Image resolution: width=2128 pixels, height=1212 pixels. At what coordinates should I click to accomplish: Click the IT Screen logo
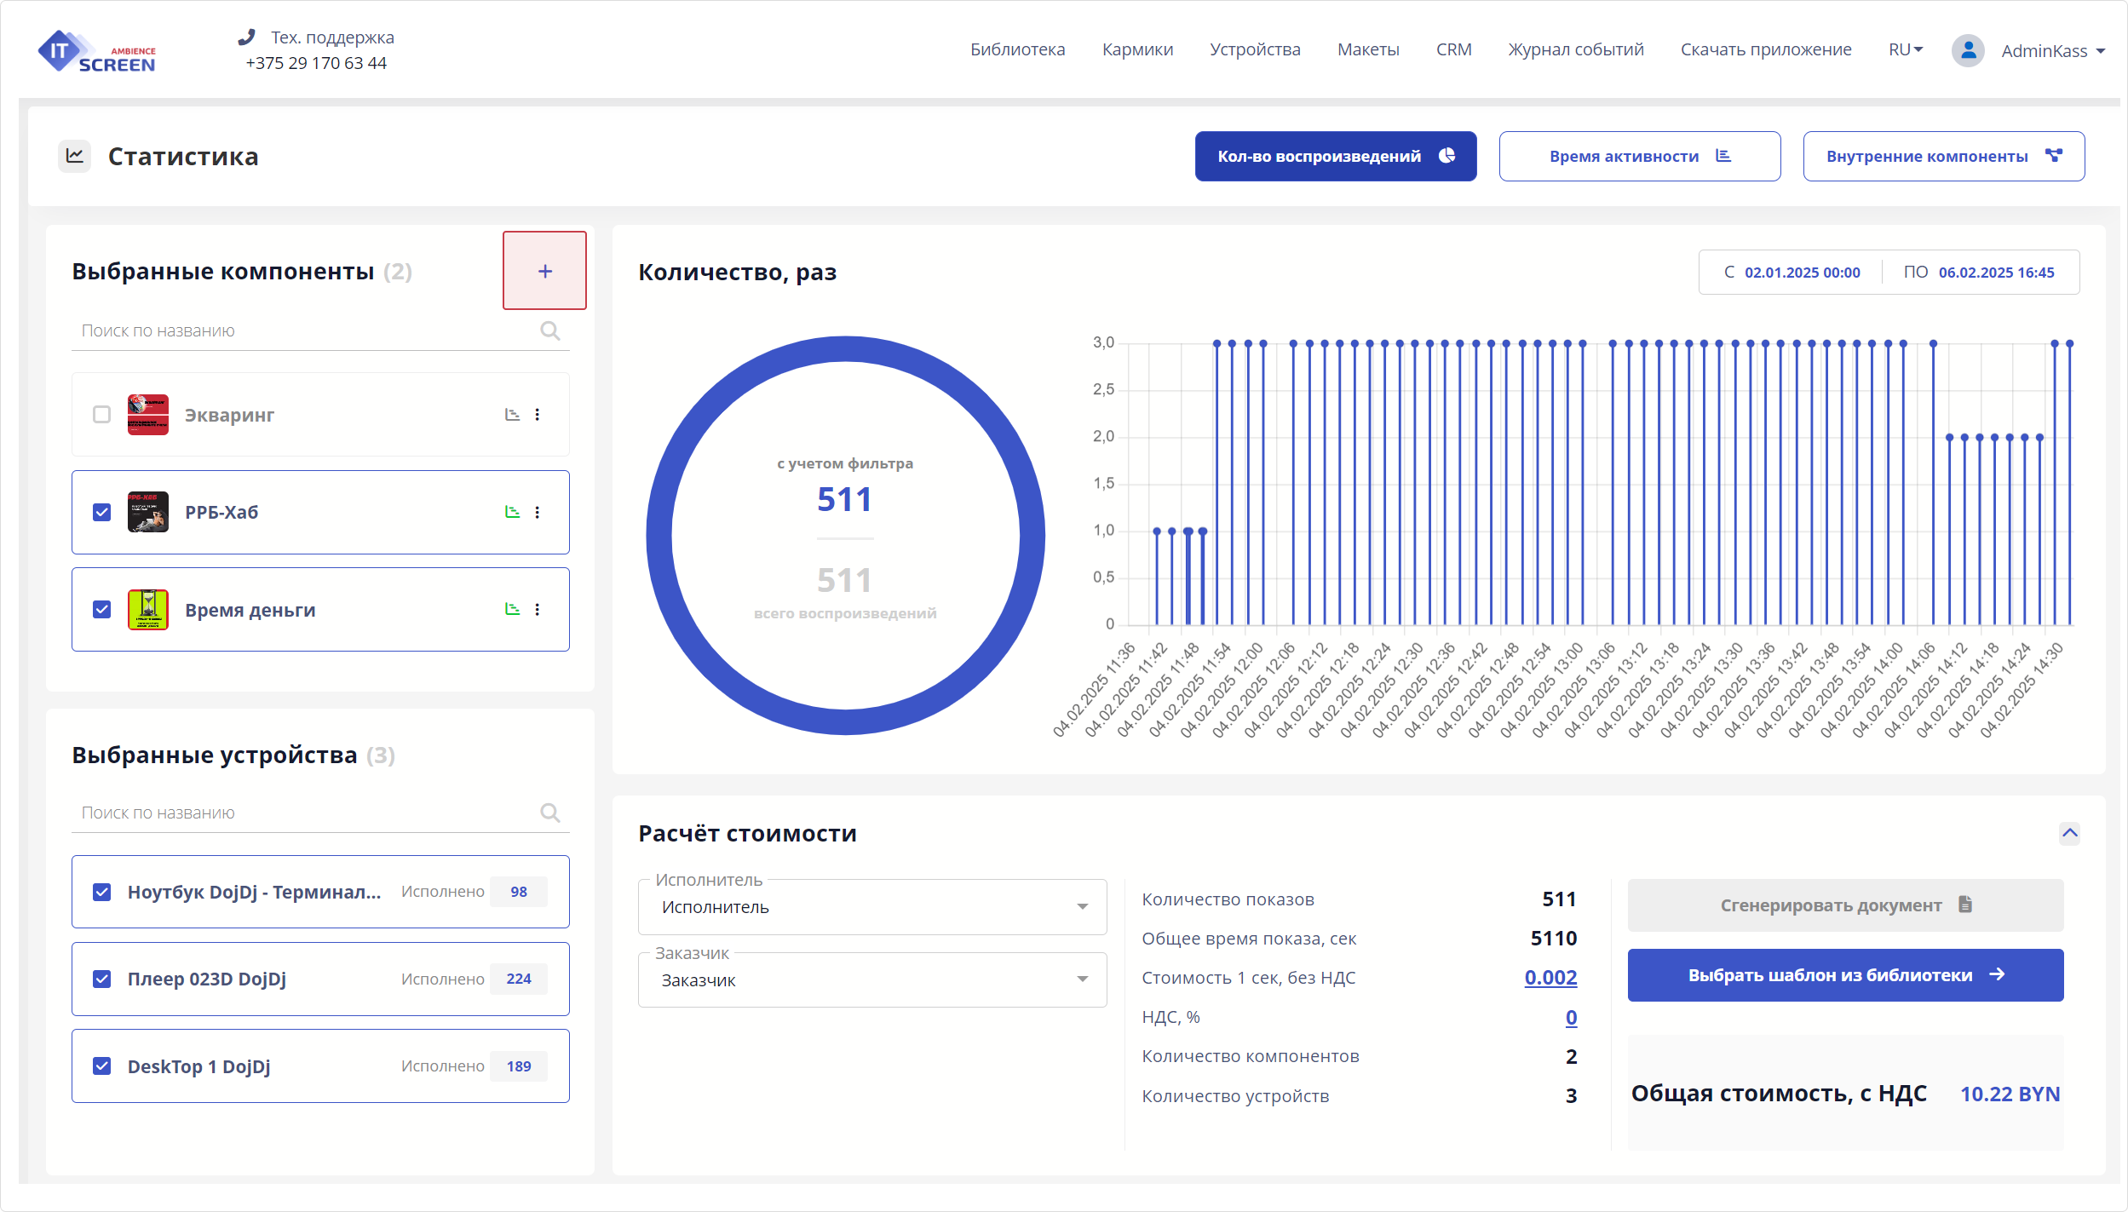[97, 53]
